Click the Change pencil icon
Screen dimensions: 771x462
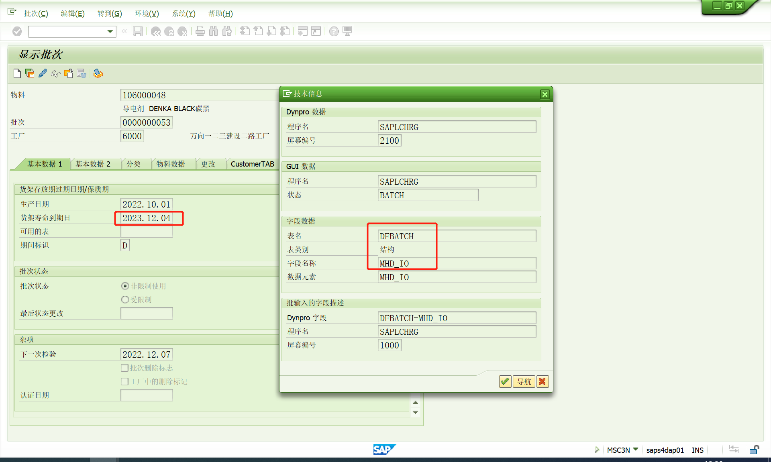click(x=43, y=73)
